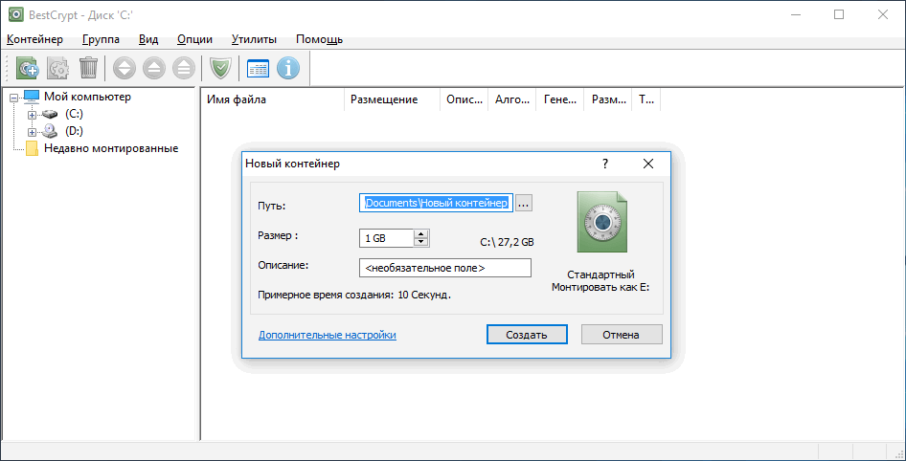Select Мой компьютер in the tree
906x461 pixels.
click(87, 97)
